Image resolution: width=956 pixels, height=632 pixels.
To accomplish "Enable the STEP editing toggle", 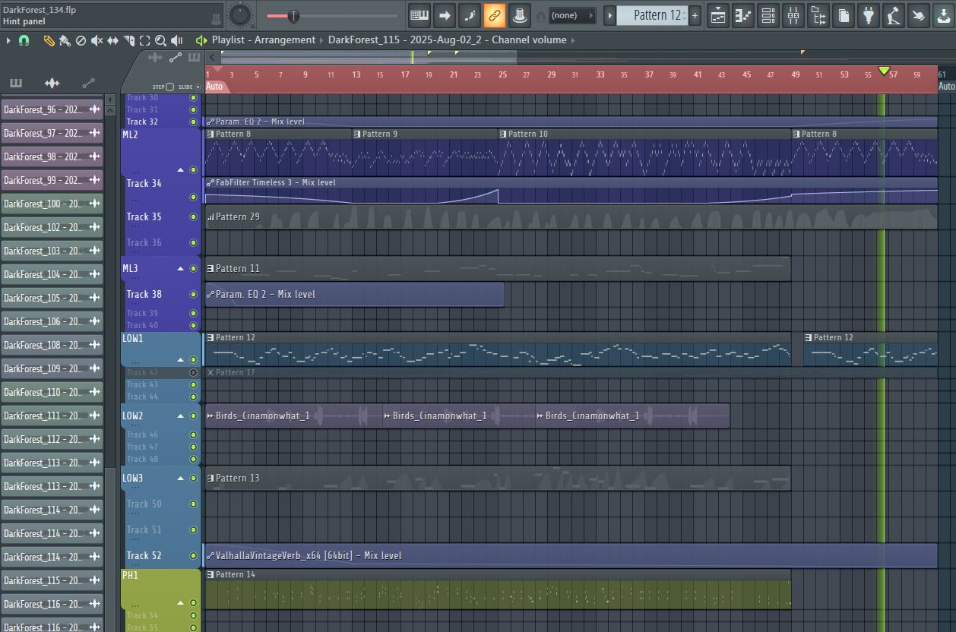I will 169,87.
